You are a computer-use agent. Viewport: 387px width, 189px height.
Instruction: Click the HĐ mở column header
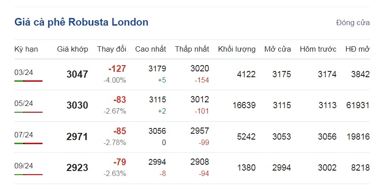[357, 49]
